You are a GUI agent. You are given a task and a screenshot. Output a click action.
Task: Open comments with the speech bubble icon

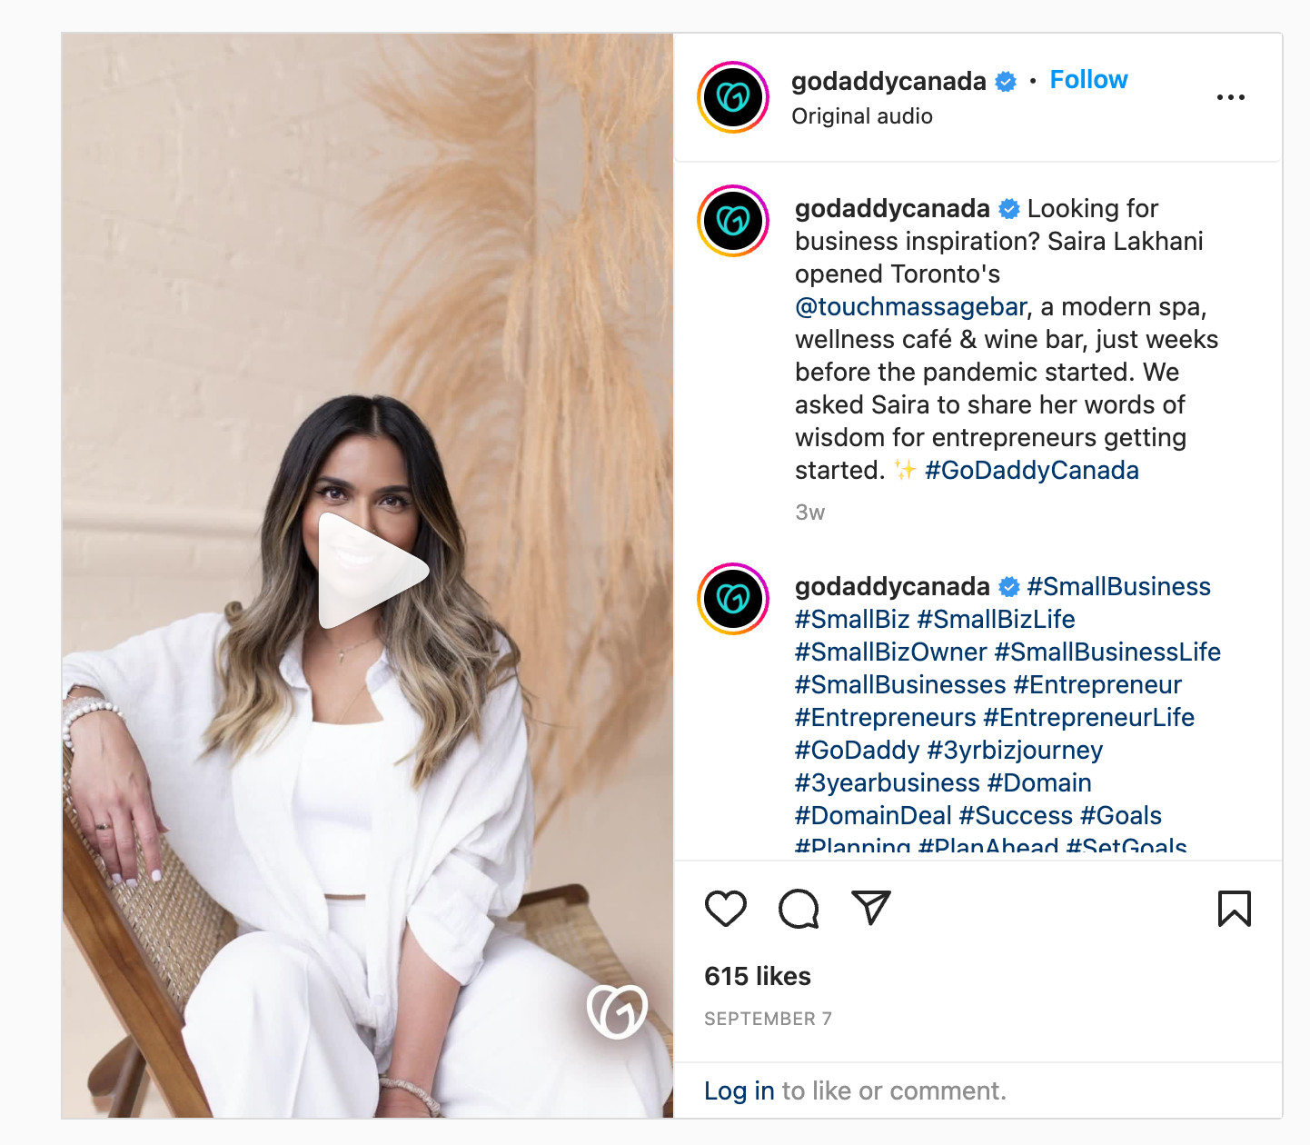click(799, 909)
